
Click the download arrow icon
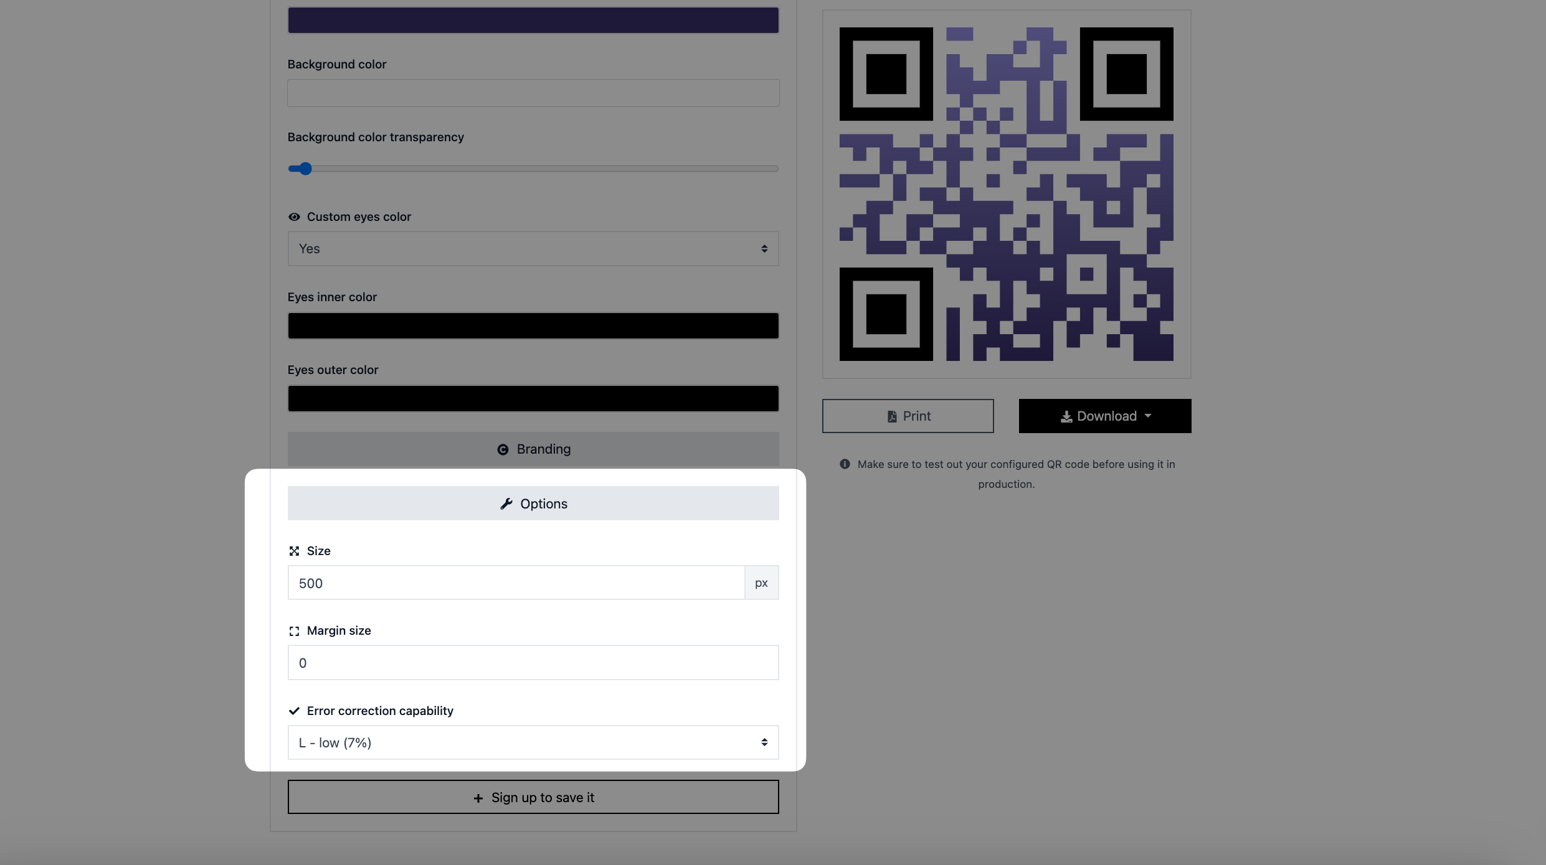[x=1066, y=416]
